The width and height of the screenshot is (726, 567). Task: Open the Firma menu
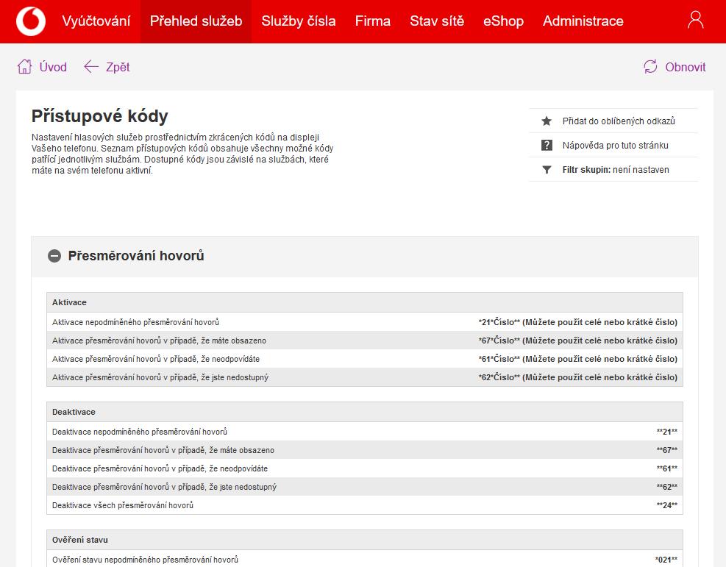pyautogui.click(x=373, y=21)
